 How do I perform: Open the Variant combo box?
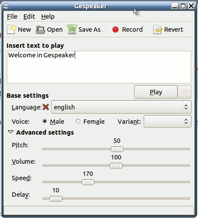[168, 121]
